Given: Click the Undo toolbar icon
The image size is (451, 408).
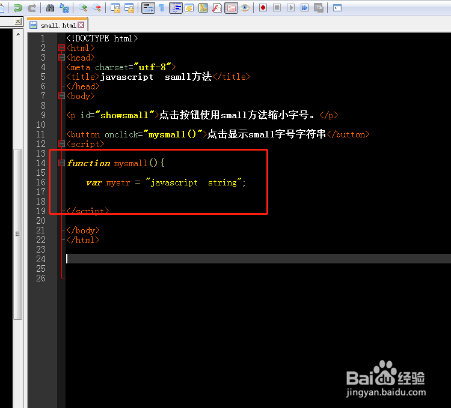Looking at the screenshot, I should click(18, 8).
